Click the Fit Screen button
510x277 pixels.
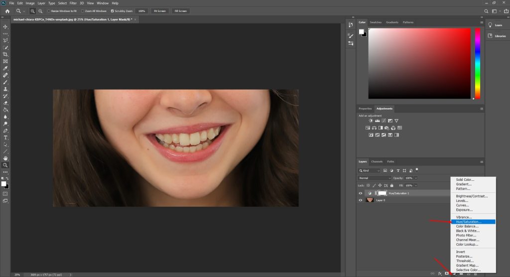pos(159,10)
